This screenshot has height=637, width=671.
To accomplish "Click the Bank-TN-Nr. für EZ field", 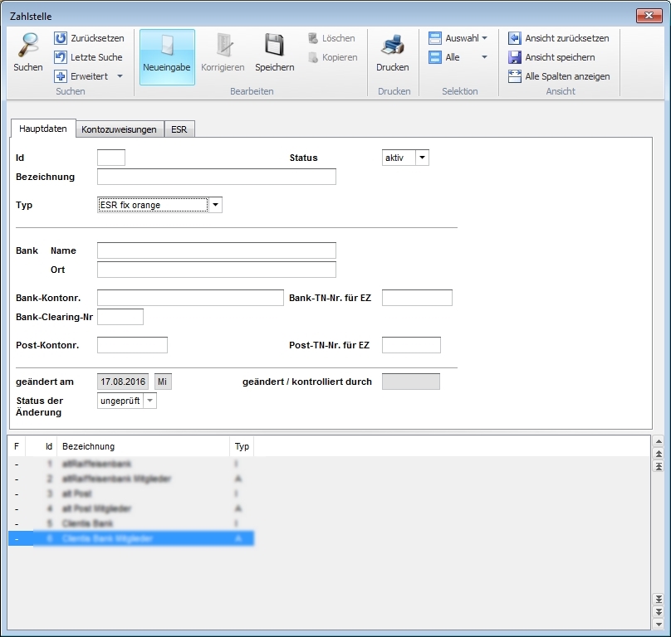I will pos(417,298).
